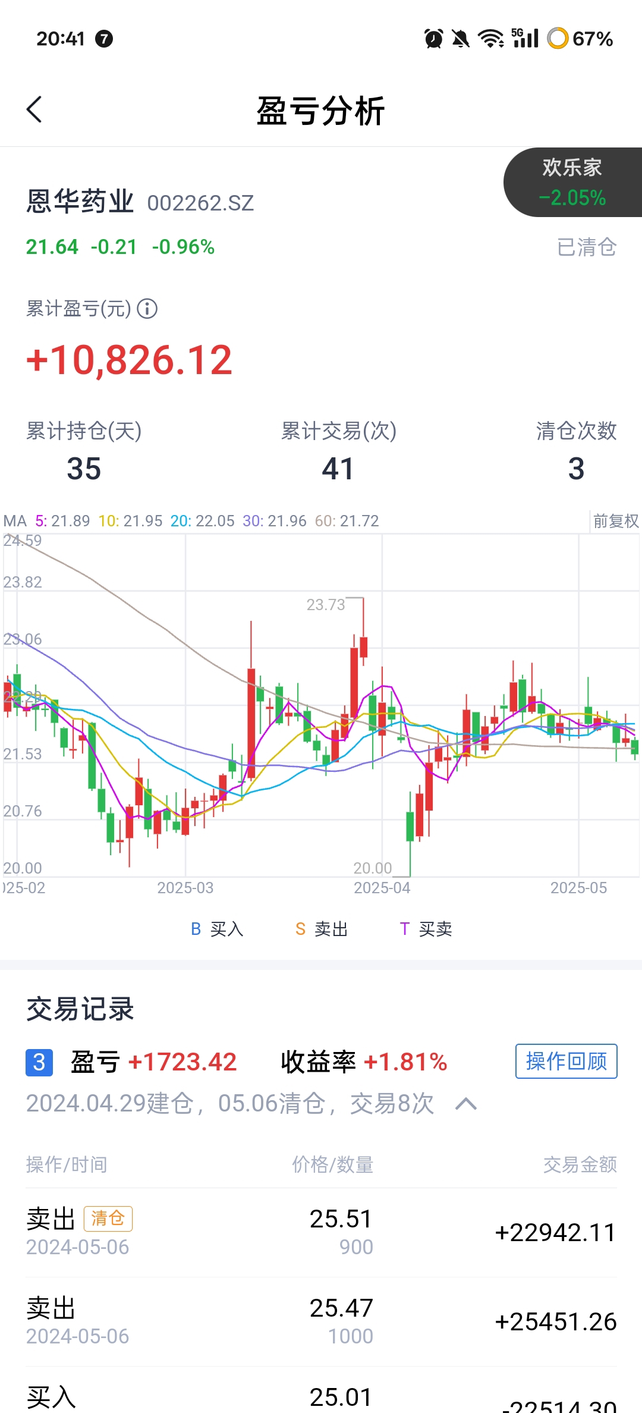
Task: Tap the blue number 3 badge
Action: tap(39, 1062)
